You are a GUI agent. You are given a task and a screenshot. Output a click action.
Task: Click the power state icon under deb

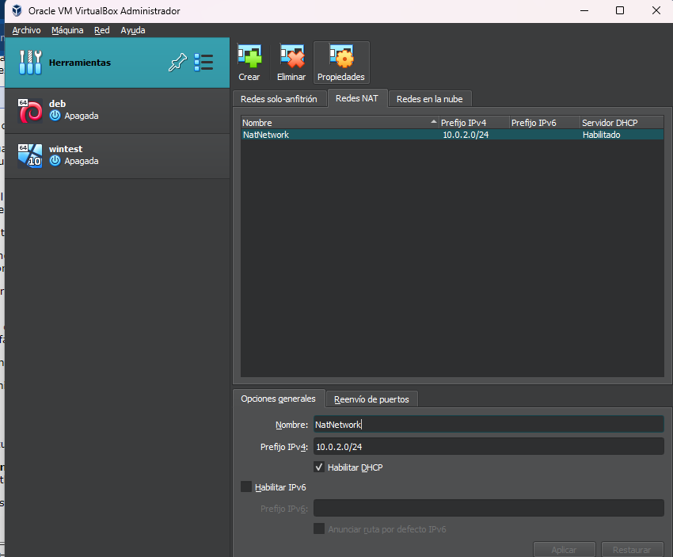click(55, 116)
